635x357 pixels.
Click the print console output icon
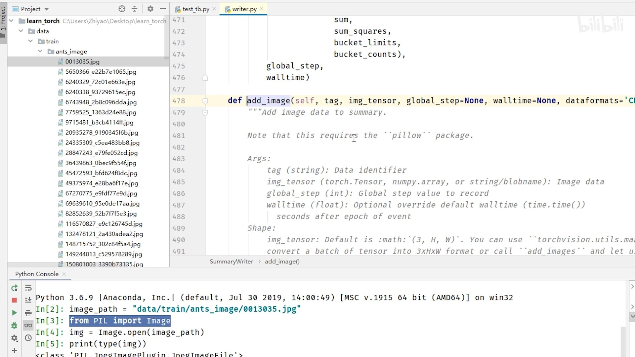tap(28, 313)
